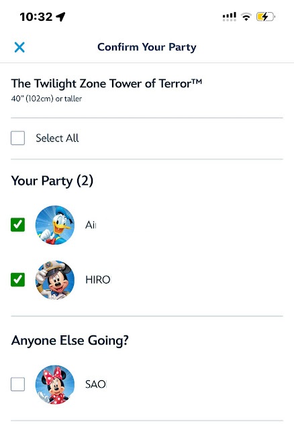Tap the Wi-Fi status icon
Viewport: 294px width, 430px height.
click(246, 17)
